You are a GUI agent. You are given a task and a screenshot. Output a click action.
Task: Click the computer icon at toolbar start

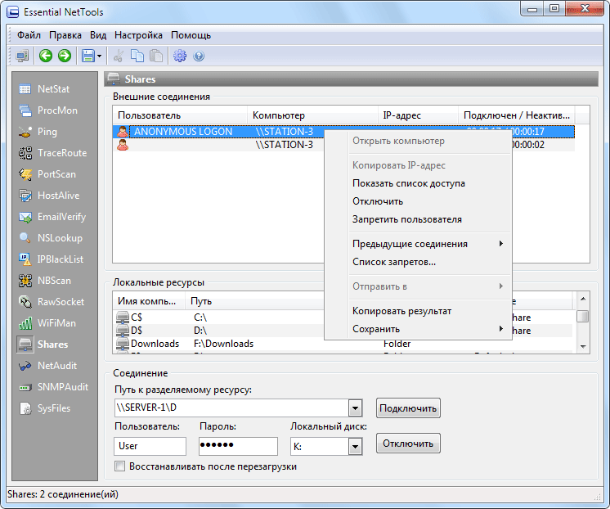click(22, 56)
